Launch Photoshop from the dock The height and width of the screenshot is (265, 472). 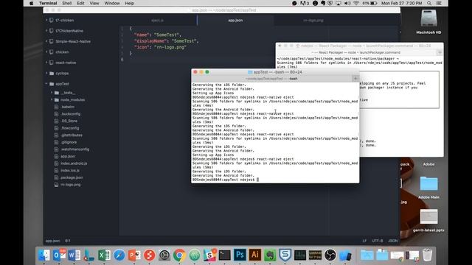click(x=240, y=255)
